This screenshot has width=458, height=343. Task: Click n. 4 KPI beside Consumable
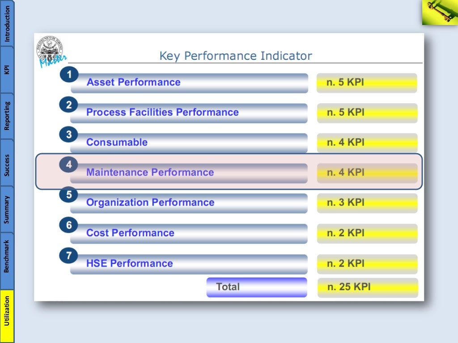368,143
